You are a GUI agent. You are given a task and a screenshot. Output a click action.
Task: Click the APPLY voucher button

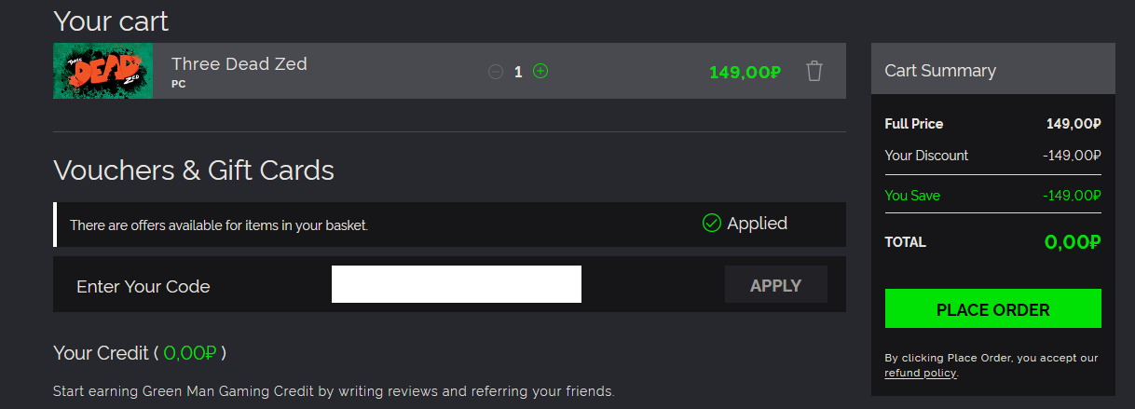[x=776, y=285]
